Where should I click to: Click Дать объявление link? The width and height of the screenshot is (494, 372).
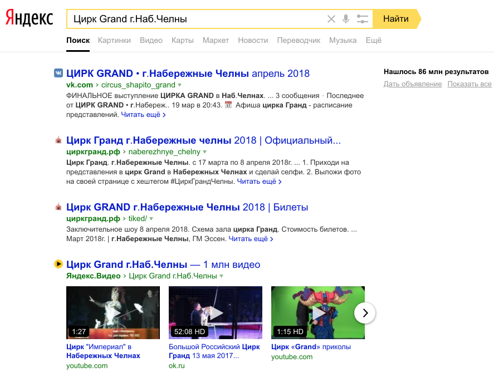click(x=412, y=84)
